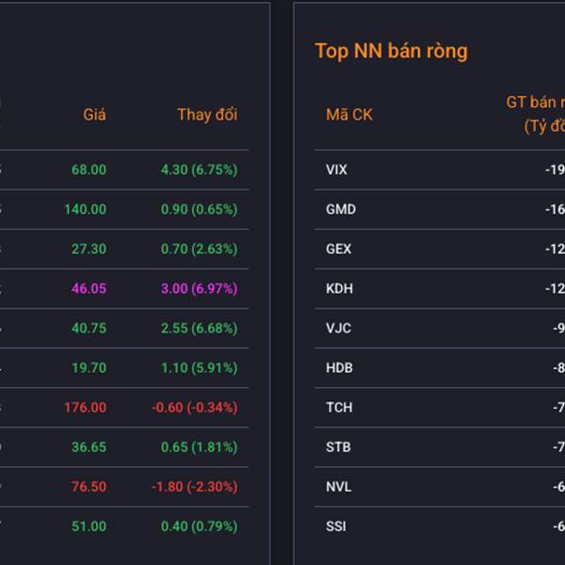Screen dimensions: 565x565
Task: Select the NVL stock code
Action: tap(338, 486)
